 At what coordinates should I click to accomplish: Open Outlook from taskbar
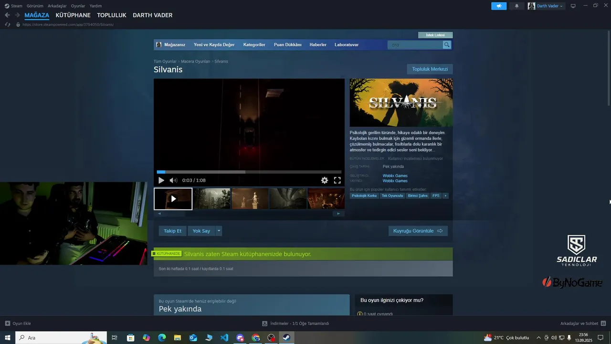(193, 338)
